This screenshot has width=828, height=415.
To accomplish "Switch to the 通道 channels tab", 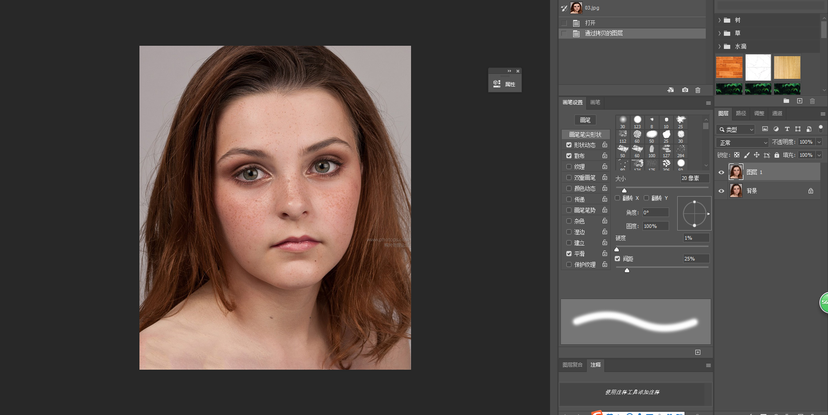I will (777, 113).
